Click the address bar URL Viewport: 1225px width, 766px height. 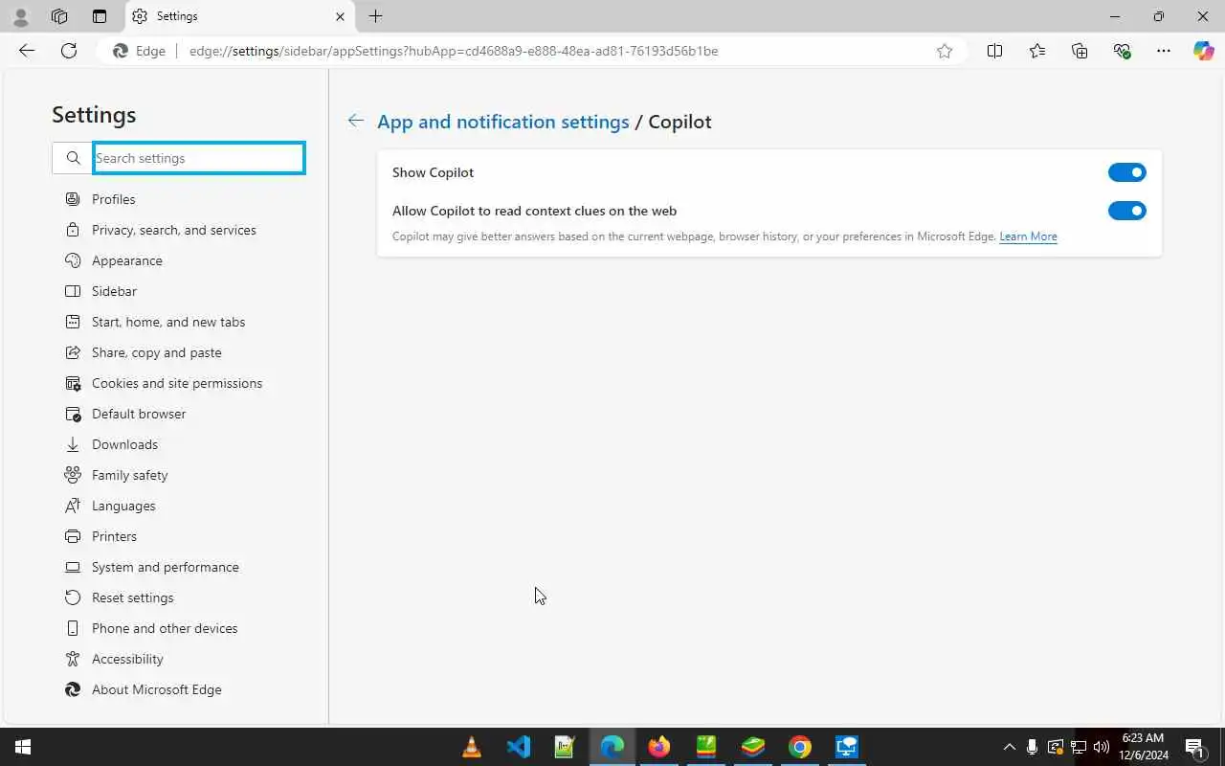[x=454, y=51]
